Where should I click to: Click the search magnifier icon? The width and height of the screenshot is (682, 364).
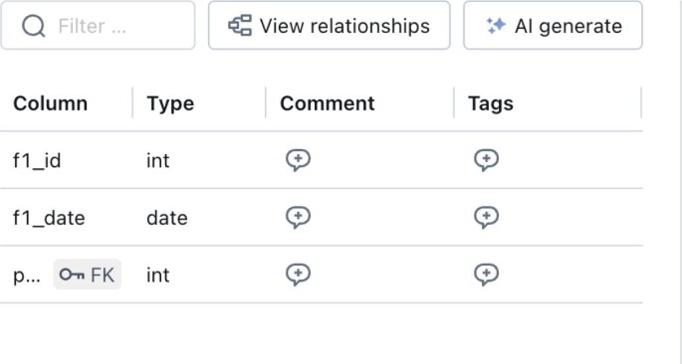click(34, 26)
